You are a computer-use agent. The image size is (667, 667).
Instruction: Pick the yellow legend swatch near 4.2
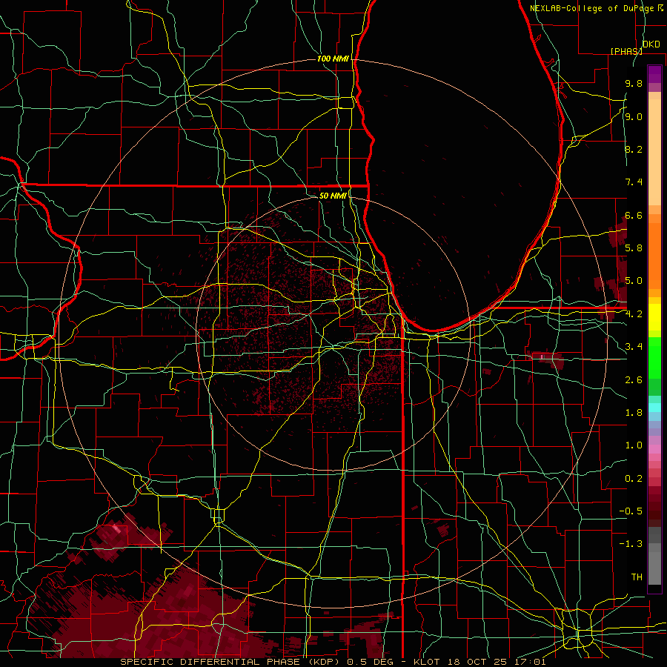654,317
